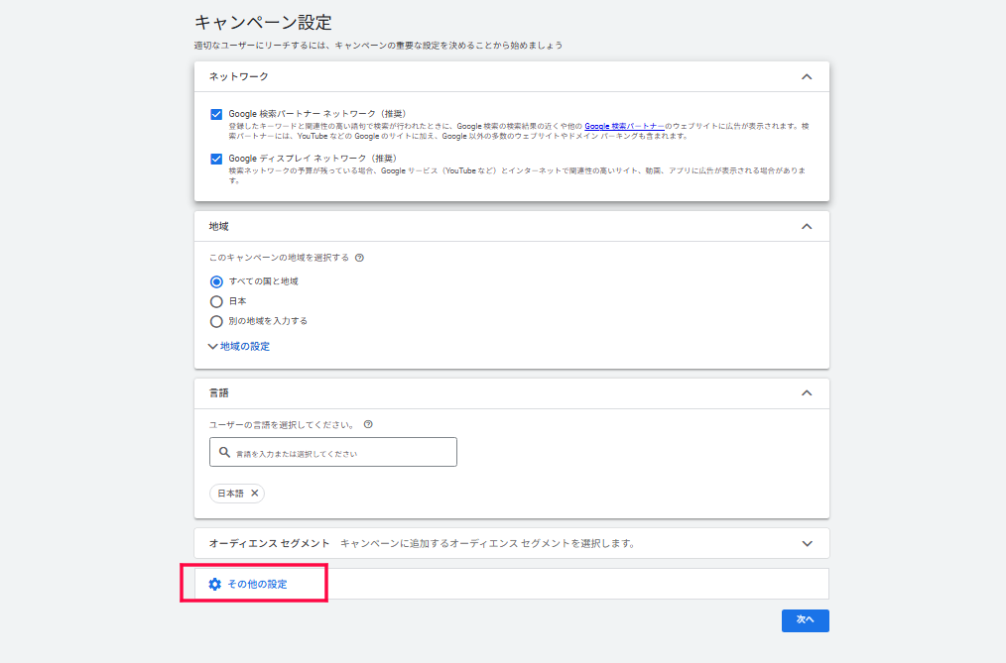
Task: Disable Google ディスプレイ ネットワーク（推奨）
Action: pyautogui.click(x=215, y=158)
